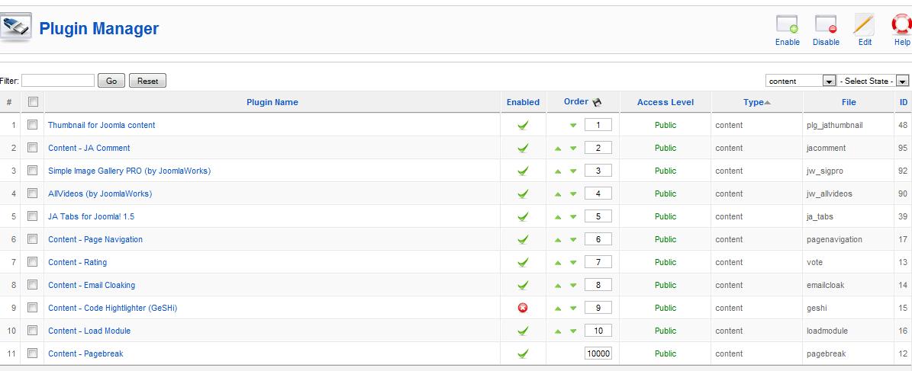Screen dimensions: 912x371
Task: Check box for Content - Rating row
Action: click(x=33, y=262)
